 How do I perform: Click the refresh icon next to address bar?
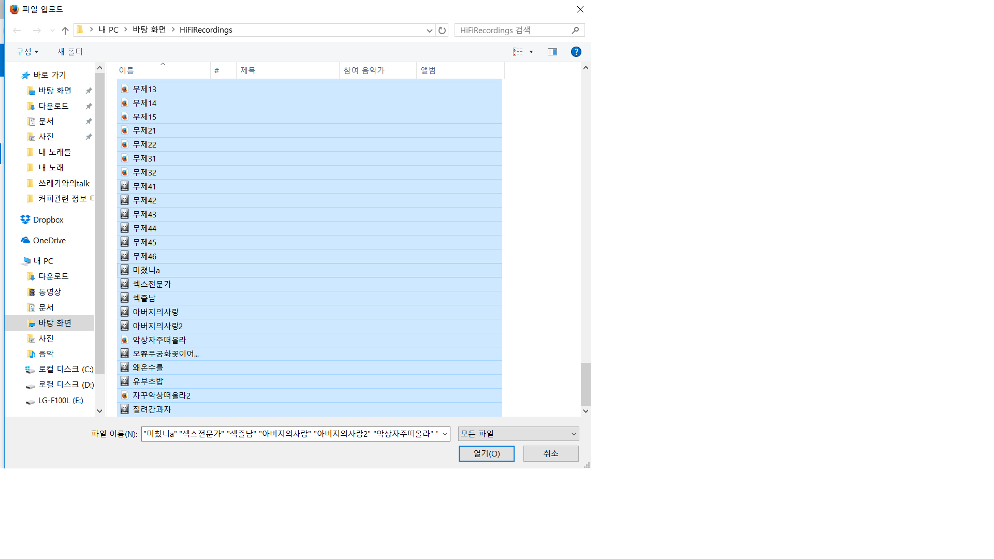pyautogui.click(x=442, y=30)
